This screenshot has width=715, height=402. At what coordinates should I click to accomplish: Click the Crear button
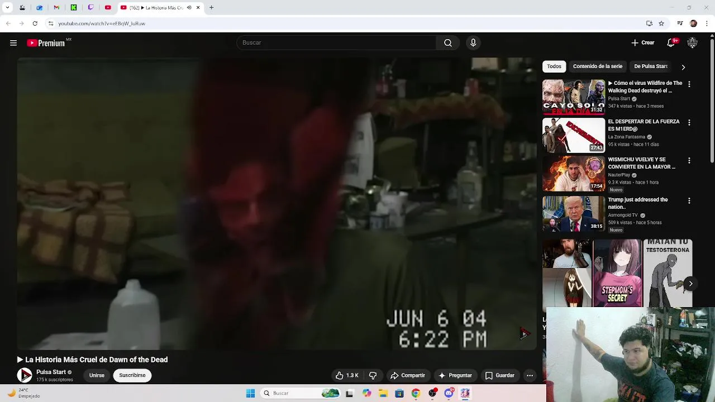643,43
